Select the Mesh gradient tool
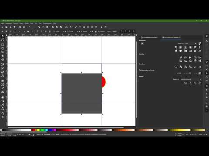This screenshot has width=209, height=156. [3, 84]
